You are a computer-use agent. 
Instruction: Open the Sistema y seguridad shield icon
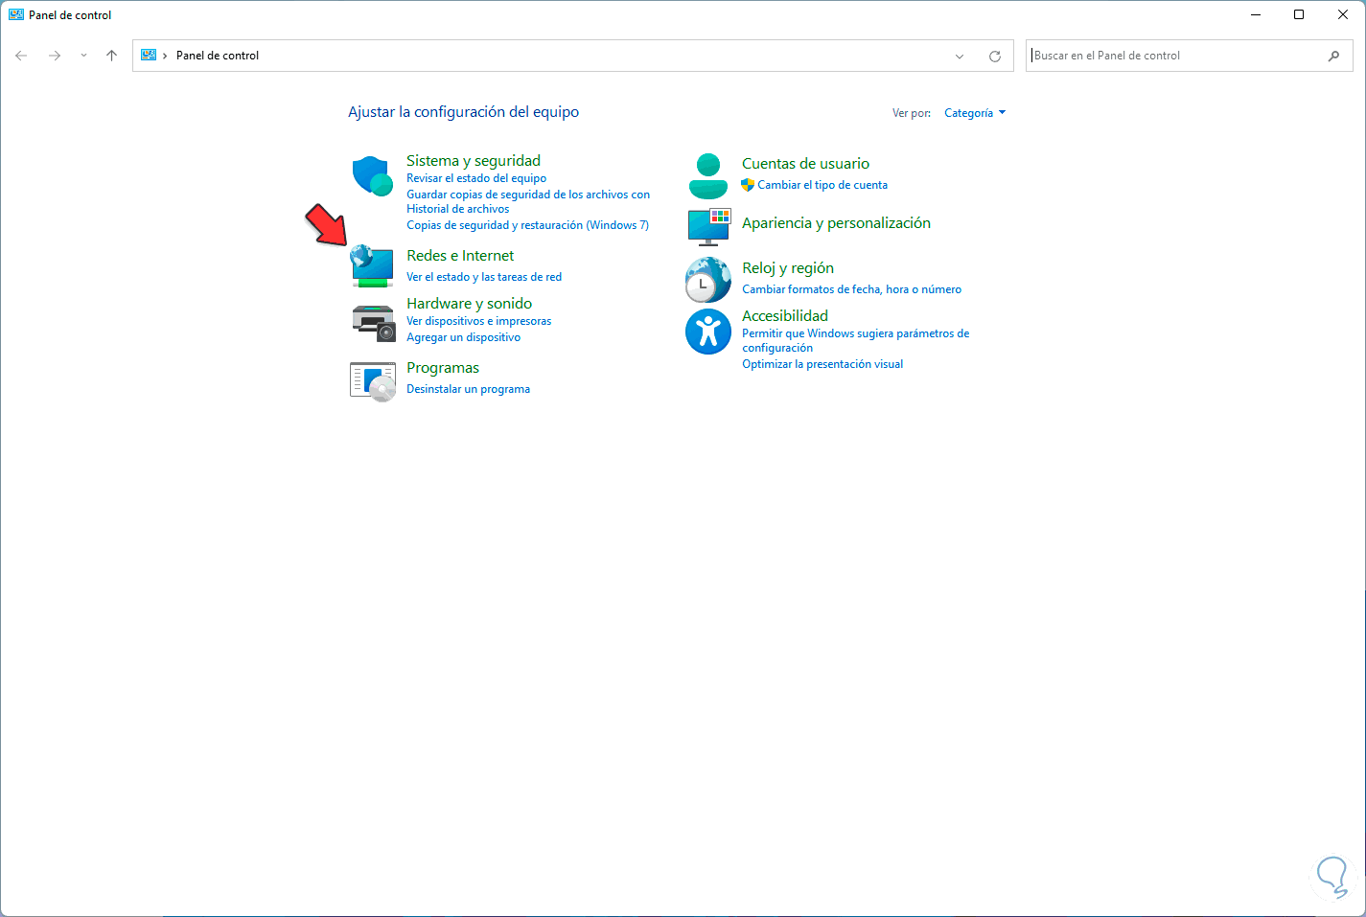373,176
